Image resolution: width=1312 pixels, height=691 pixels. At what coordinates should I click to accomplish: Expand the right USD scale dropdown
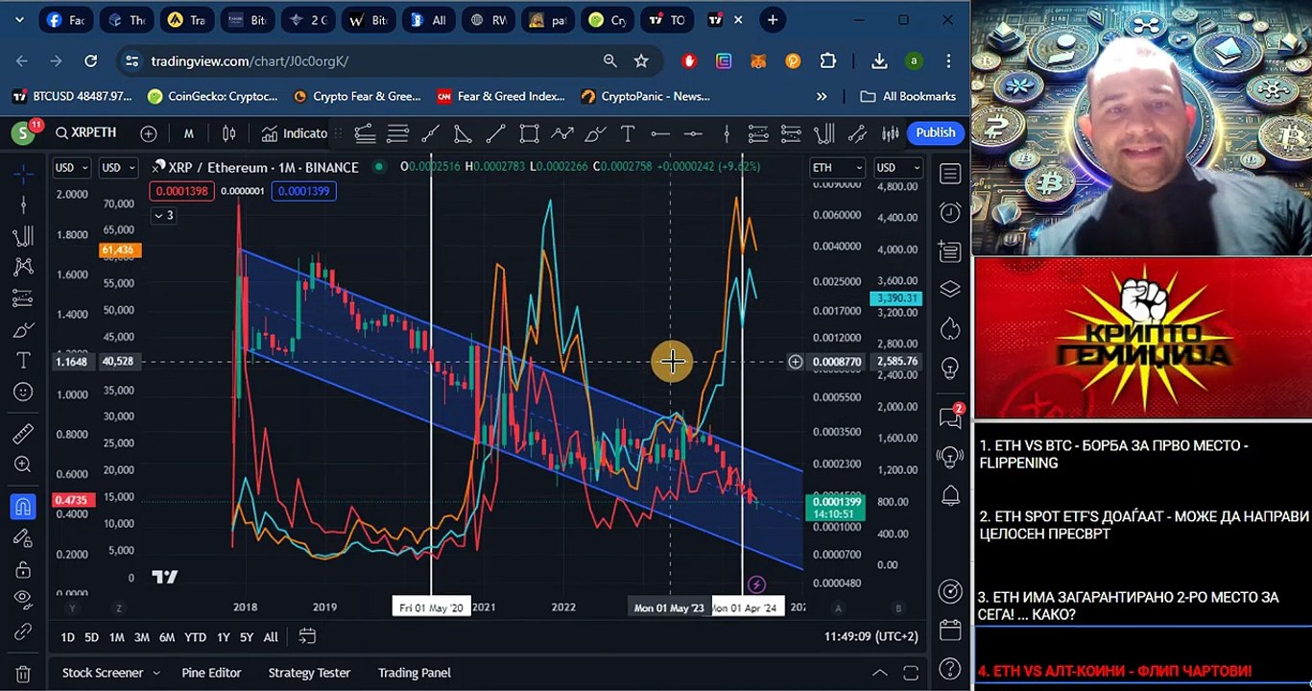[898, 167]
